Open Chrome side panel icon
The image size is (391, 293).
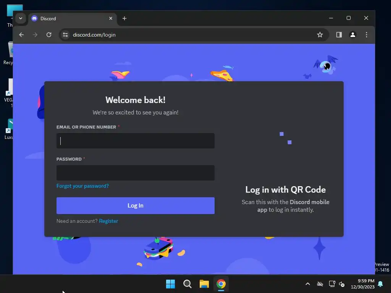point(339,35)
